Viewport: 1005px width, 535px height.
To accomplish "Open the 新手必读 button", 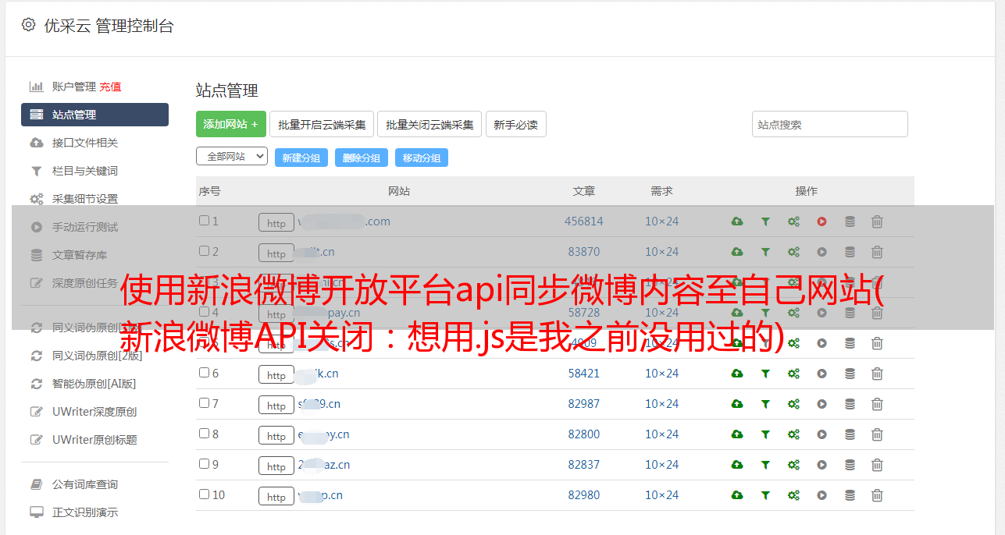I will pyautogui.click(x=516, y=124).
